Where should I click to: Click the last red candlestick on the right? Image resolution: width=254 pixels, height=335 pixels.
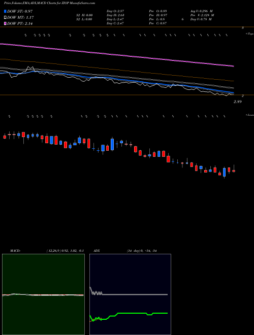point(234,171)
